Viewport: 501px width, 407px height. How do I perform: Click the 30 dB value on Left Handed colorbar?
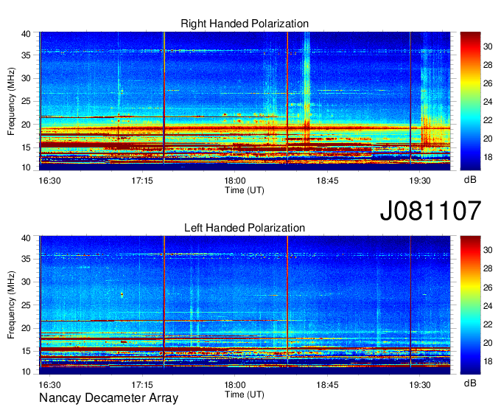[488, 250]
